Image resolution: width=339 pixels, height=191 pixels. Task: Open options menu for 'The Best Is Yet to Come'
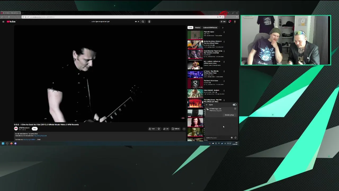[x=224, y=81]
